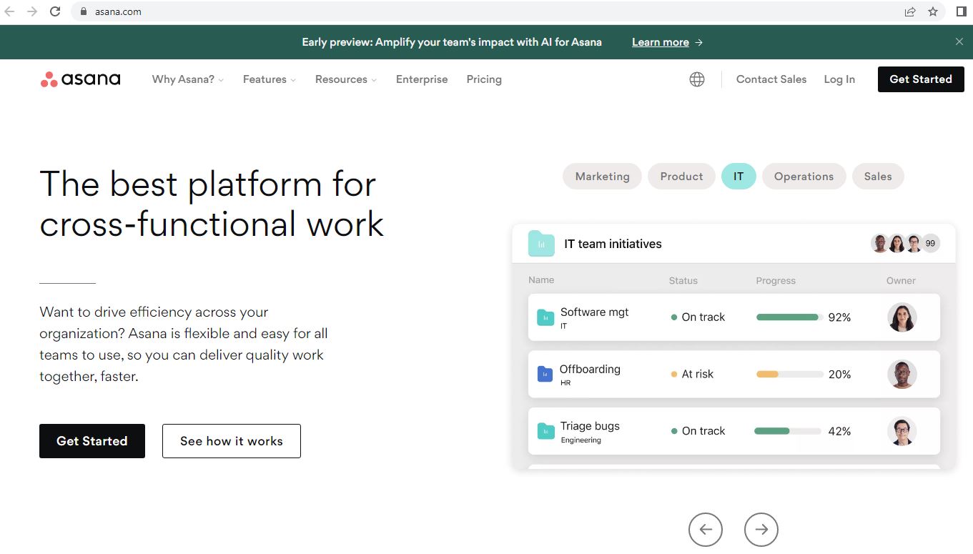Image resolution: width=973 pixels, height=554 pixels.
Task: Select the Marketing category pill
Action: [602, 177]
